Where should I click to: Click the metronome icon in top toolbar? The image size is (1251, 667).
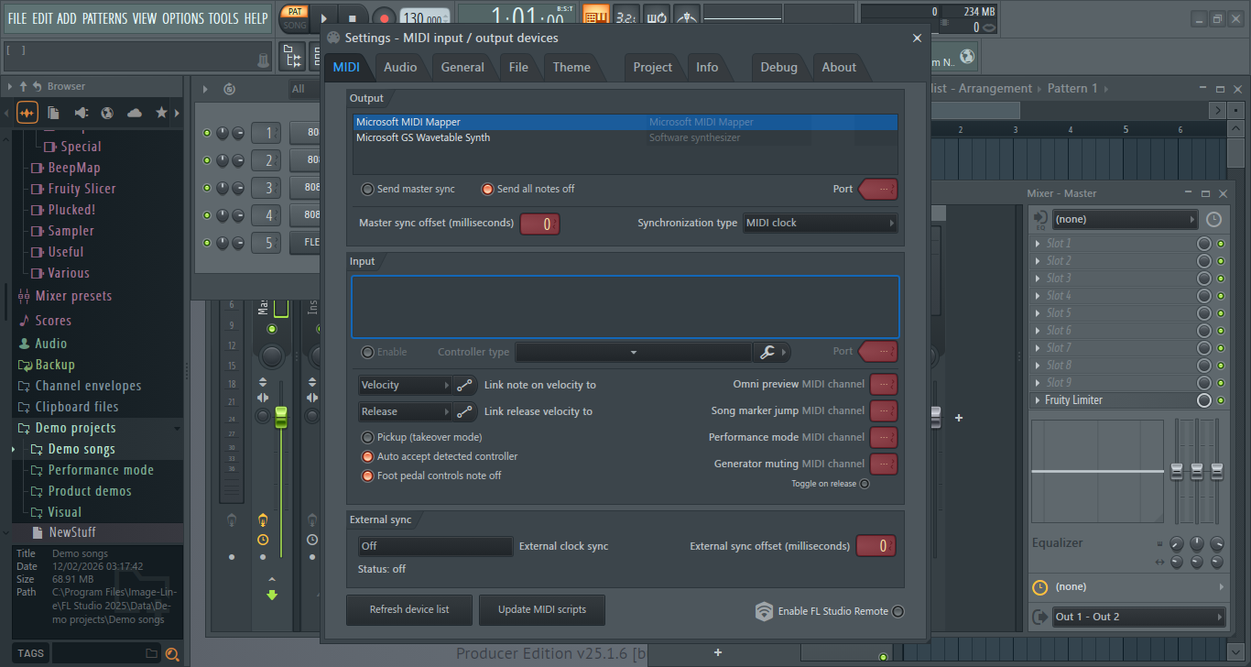coord(688,16)
